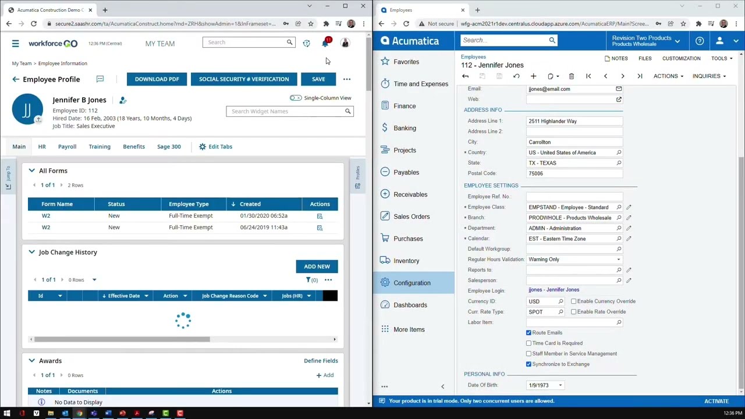
Task: Click action icon for W2 form created 01/30/2020
Action: [x=320, y=216]
